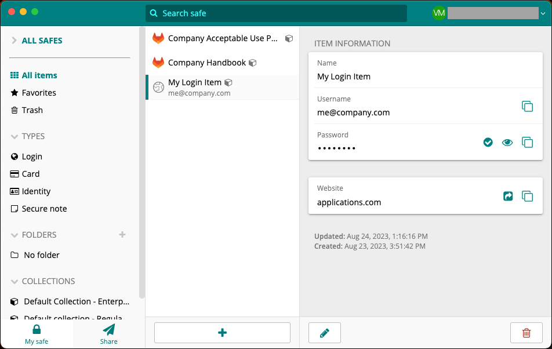Image resolution: width=552 pixels, height=349 pixels.
Task: Check password for exposure
Action: pos(488,142)
